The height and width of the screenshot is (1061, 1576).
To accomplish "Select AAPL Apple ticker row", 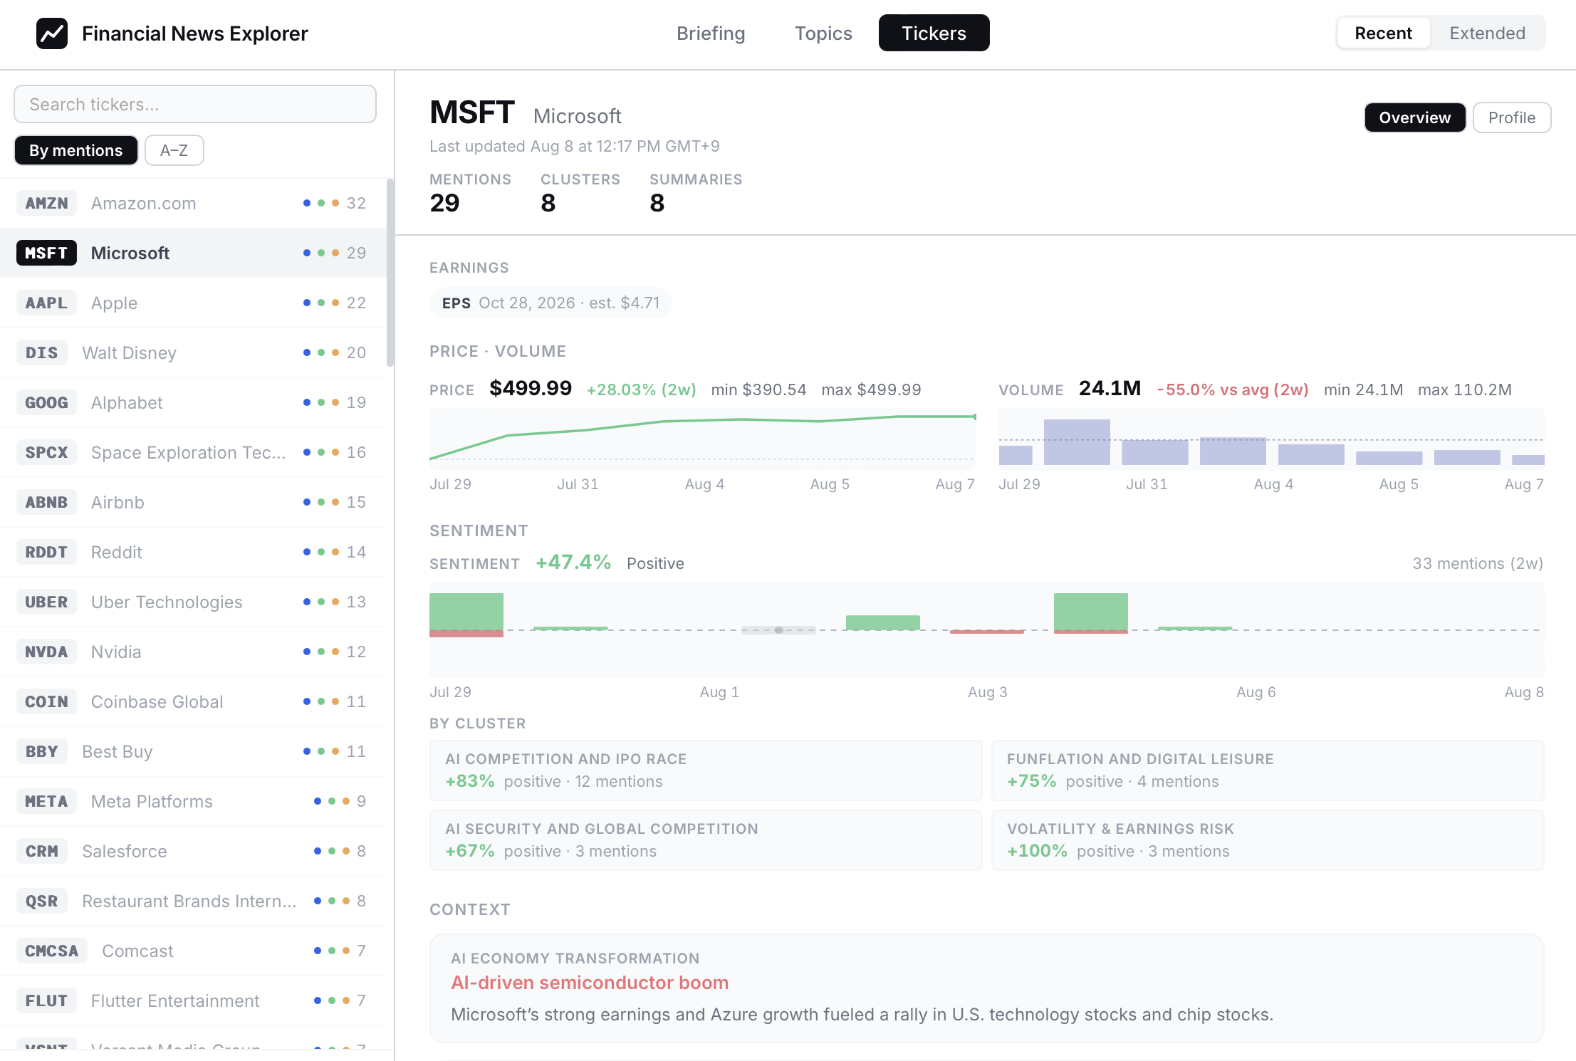I will pyautogui.click(x=193, y=303).
